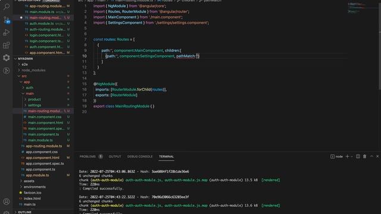Image resolution: width=381 pixels, height=214 pixels.
Task: Switch to the Output tab
Action: pyautogui.click(x=115, y=156)
